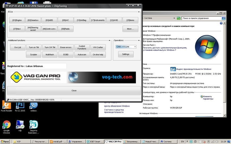Click the search magnifier icon in System window
The image size is (231, 144).
[x=224, y=18]
